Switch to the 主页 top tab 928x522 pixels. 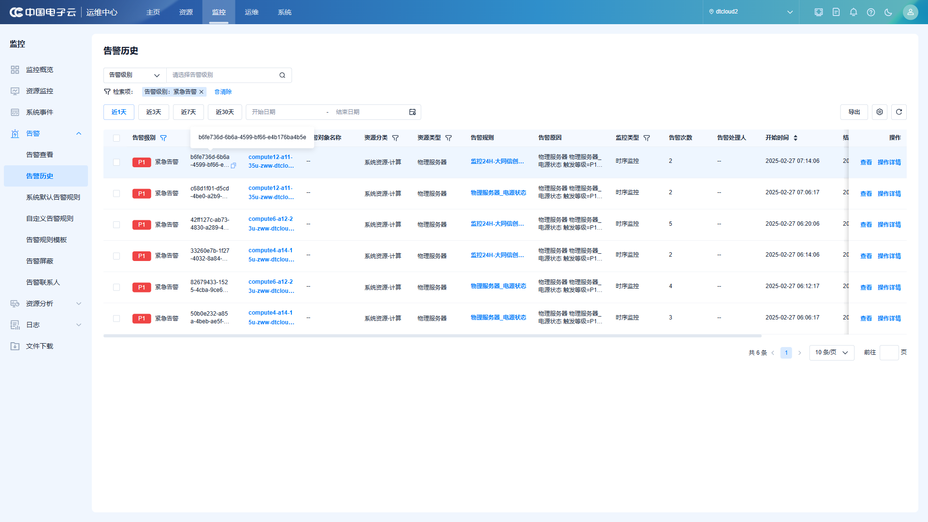pos(153,12)
